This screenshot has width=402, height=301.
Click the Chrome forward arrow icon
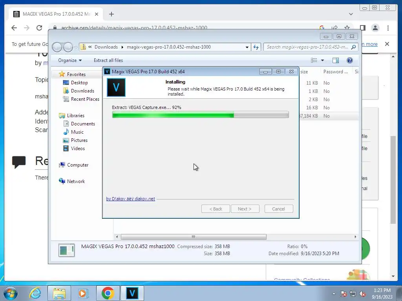pyautogui.click(x=27, y=28)
